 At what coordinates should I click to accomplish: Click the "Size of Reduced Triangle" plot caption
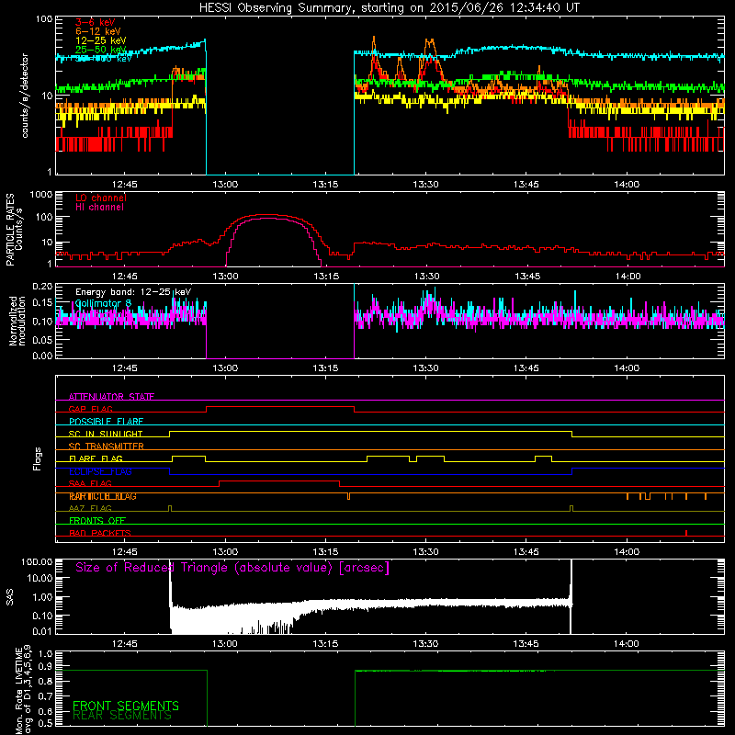pyautogui.click(x=232, y=568)
